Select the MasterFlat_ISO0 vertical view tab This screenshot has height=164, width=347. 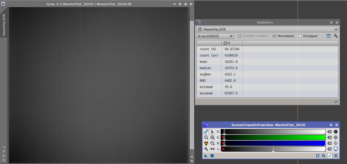click(4, 25)
